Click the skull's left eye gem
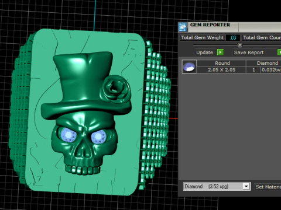This screenshot has width=281, height=210. tap(68, 135)
